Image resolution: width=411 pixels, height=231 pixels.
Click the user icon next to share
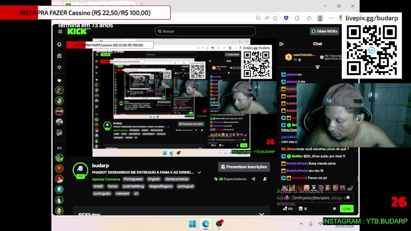(265, 179)
